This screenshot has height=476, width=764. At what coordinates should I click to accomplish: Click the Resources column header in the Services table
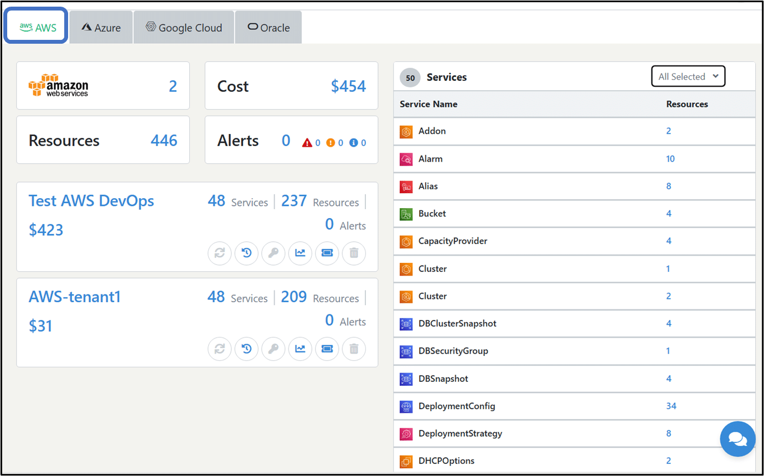[687, 104]
